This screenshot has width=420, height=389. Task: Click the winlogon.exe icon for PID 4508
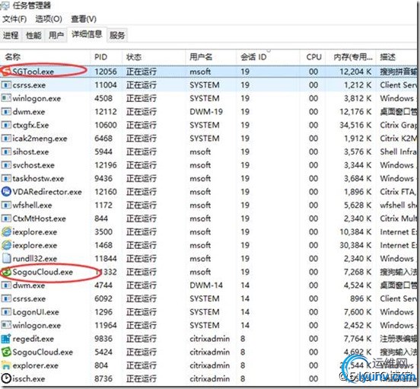6,98
